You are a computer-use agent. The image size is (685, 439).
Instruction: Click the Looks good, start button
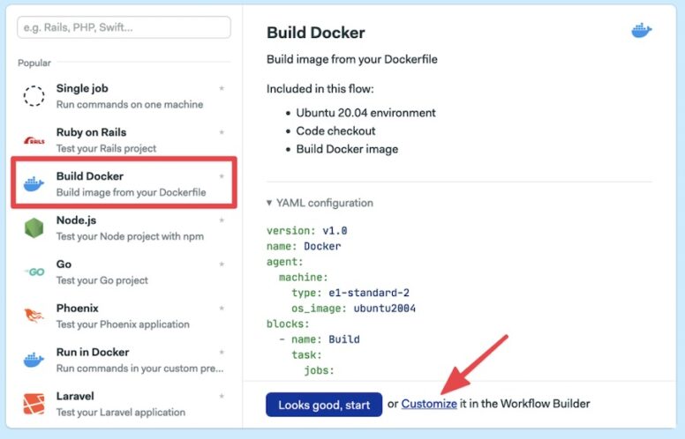tap(323, 405)
